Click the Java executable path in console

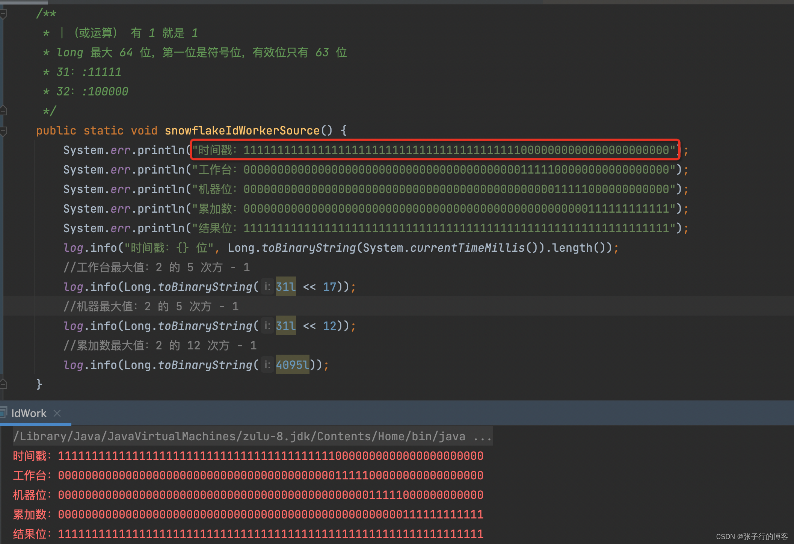pos(239,437)
